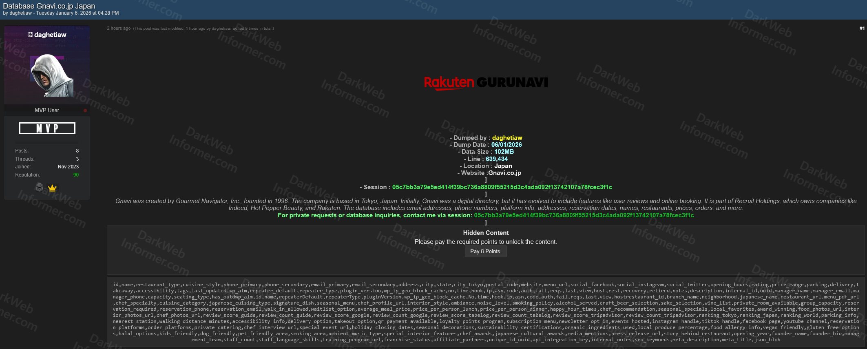Click the green reputation score 90
Viewport: 867px width, 349px height.
click(x=76, y=175)
